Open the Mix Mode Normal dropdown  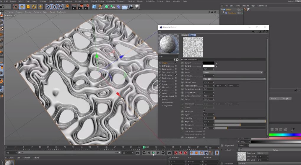click(269, 164)
